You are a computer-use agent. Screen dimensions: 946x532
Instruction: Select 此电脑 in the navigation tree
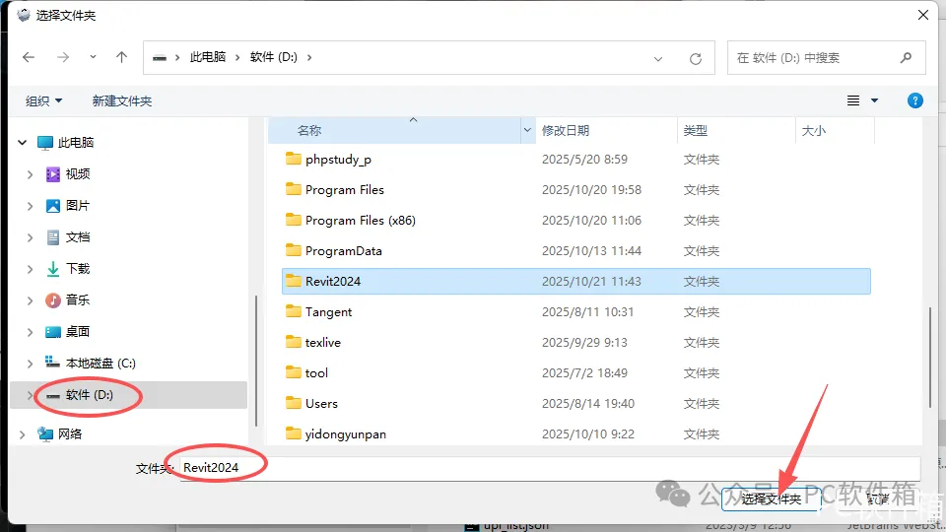pyautogui.click(x=76, y=142)
